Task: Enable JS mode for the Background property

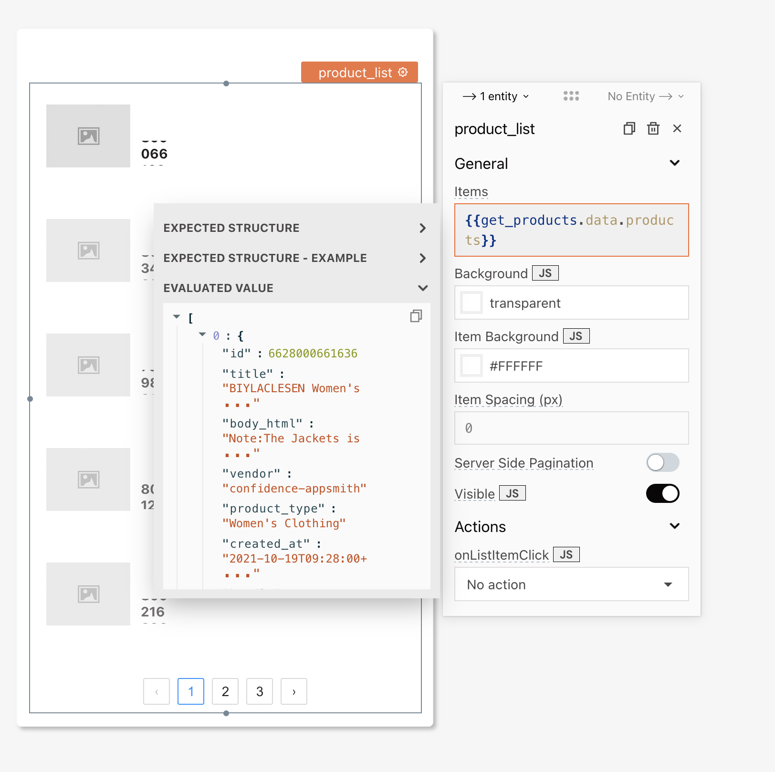Action: pos(545,273)
